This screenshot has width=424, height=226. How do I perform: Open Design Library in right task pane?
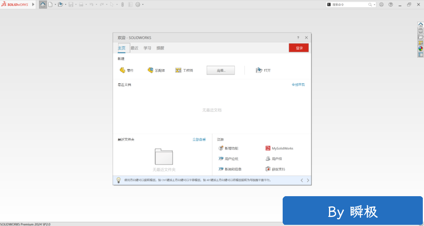420,31
